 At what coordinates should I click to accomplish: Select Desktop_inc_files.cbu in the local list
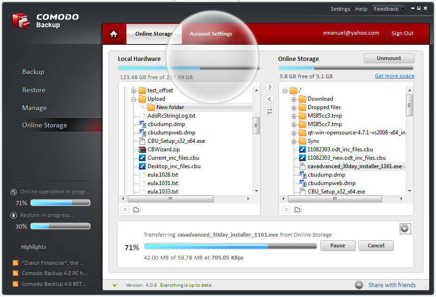pyautogui.click(x=174, y=166)
